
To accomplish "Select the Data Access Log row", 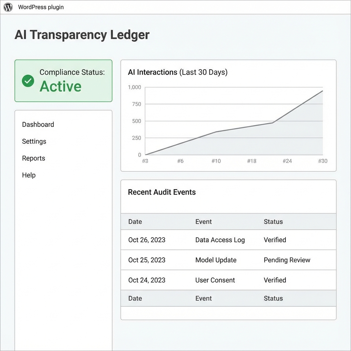I will [x=220, y=240].
